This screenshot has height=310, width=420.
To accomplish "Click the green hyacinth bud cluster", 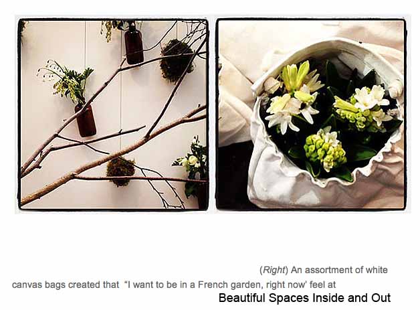I will click(x=325, y=152).
